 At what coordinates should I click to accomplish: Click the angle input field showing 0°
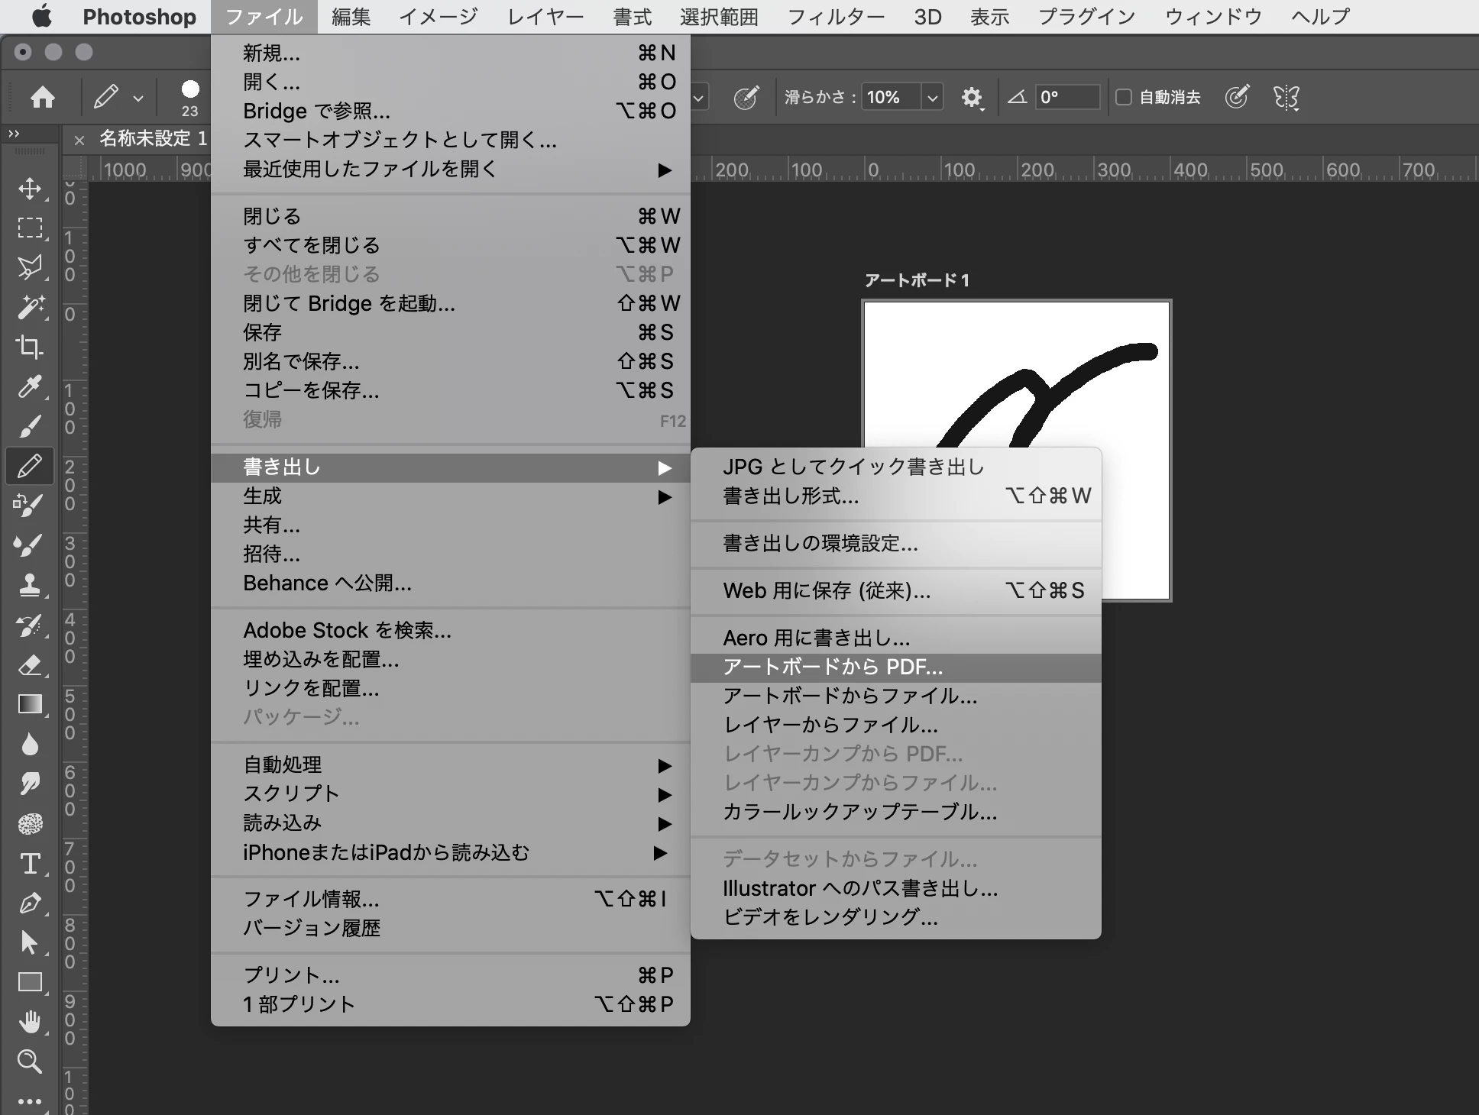[x=1066, y=97]
